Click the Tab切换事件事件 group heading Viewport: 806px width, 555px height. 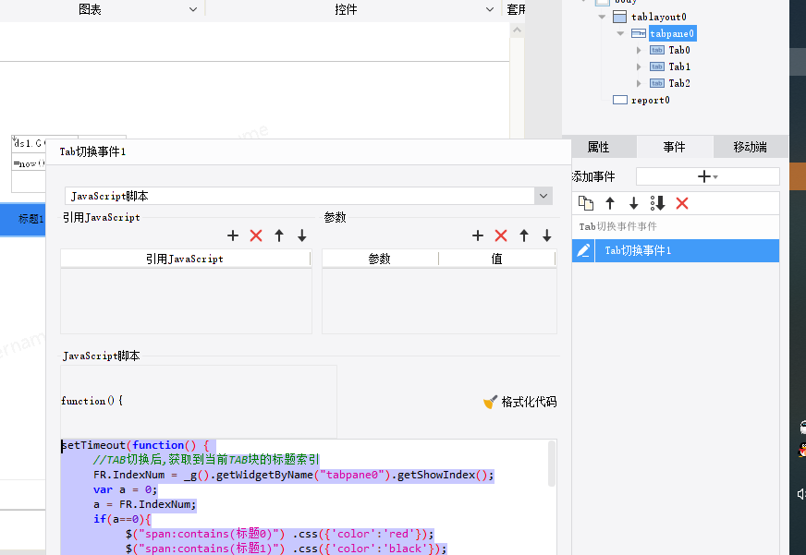617,226
